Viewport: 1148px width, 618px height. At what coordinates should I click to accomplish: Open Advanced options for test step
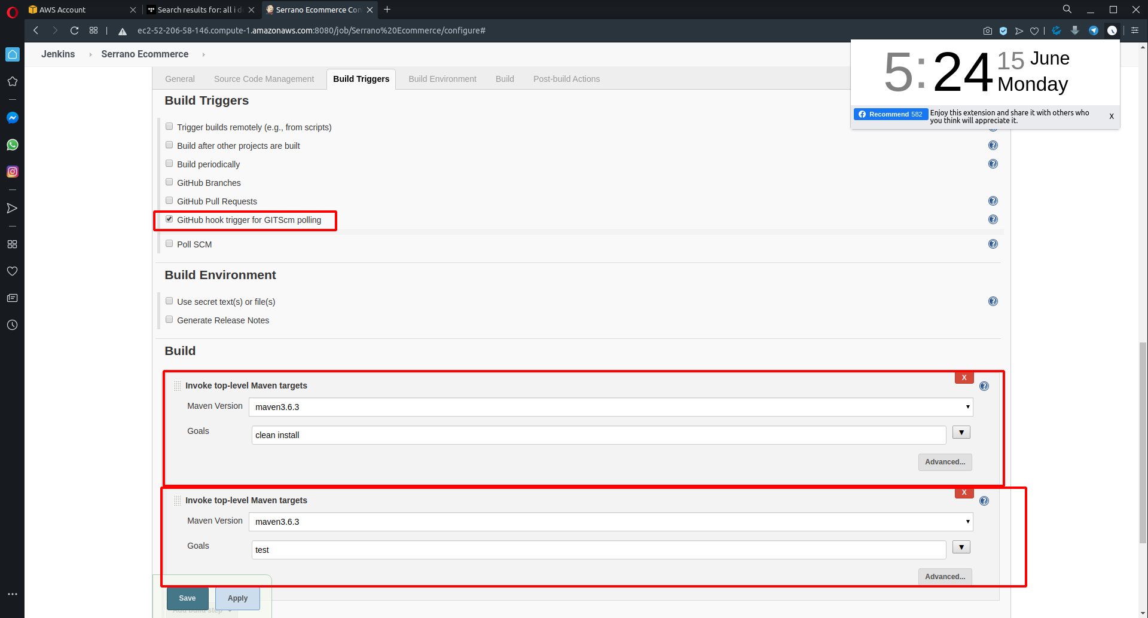tap(945, 577)
